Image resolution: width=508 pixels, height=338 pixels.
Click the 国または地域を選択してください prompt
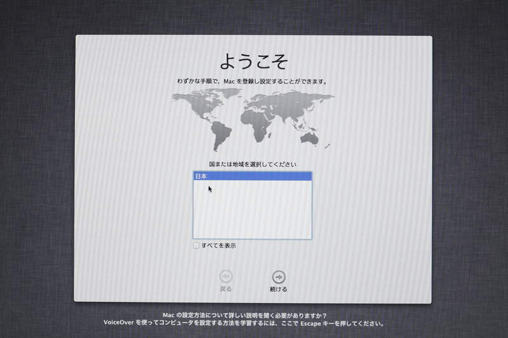pyautogui.click(x=253, y=164)
